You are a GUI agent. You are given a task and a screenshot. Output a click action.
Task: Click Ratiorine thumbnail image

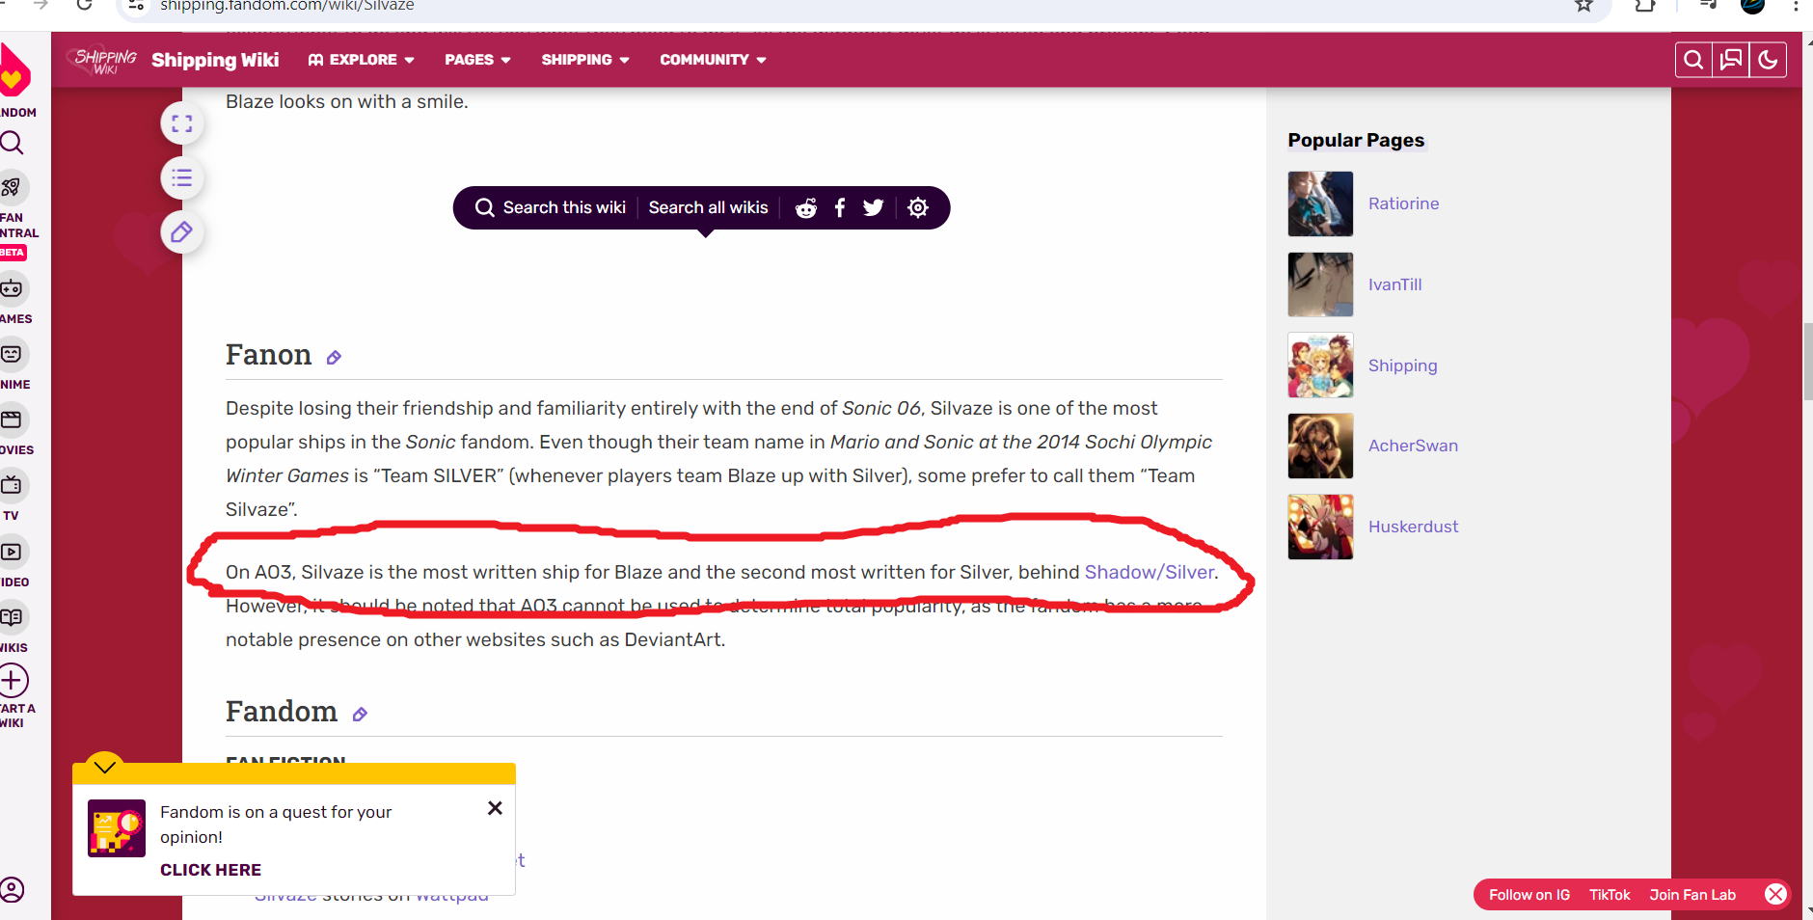(x=1320, y=203)
